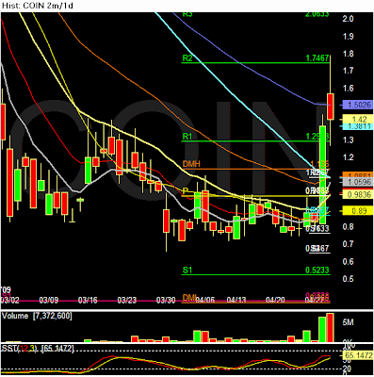This screenshot has width=374, height=377.
Task: Click the 03/30 date label
Action: click(166, 300)
